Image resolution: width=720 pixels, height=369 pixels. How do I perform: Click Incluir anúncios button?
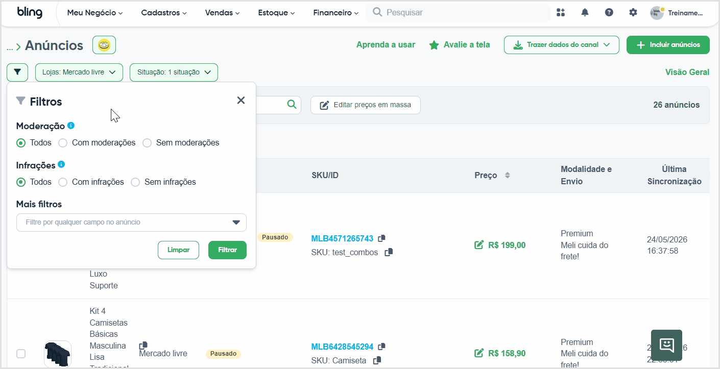click(668, 45)
